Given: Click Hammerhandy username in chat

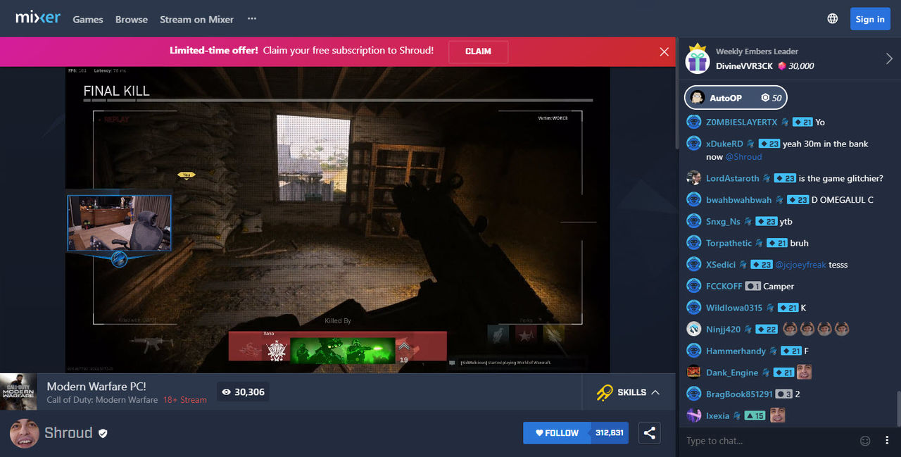Looking at the screenshot, I should click(736, 351).
